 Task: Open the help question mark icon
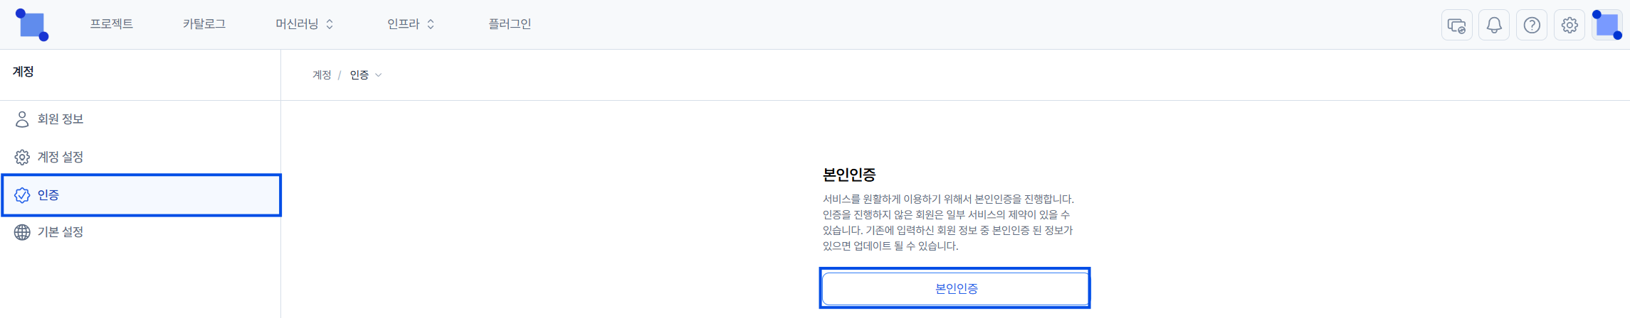point(1532,26)
